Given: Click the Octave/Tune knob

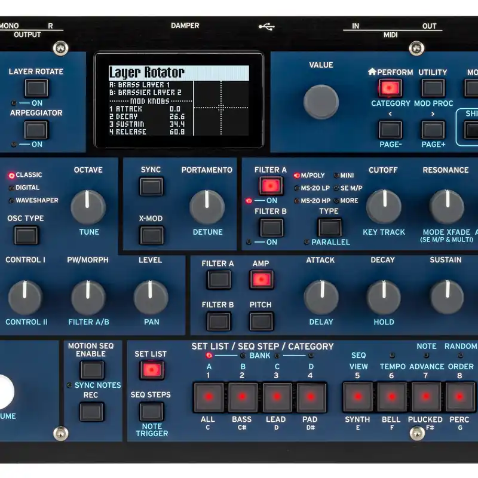Looking at the screenshot, I should 88,207.
